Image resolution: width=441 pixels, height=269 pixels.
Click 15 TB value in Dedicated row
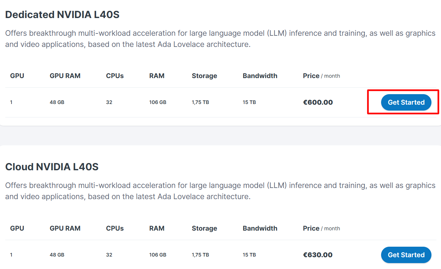249,102
